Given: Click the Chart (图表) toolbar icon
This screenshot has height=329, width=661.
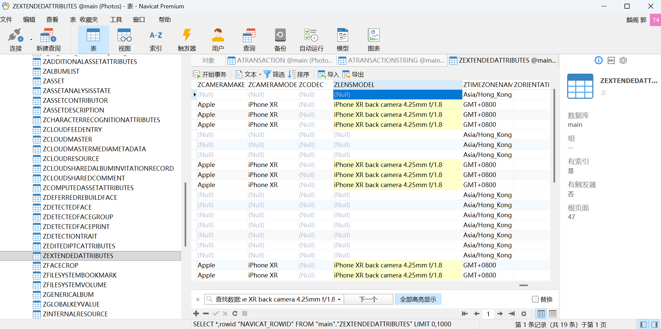Looking at the screenshot, I should click(x=374, y=35).
